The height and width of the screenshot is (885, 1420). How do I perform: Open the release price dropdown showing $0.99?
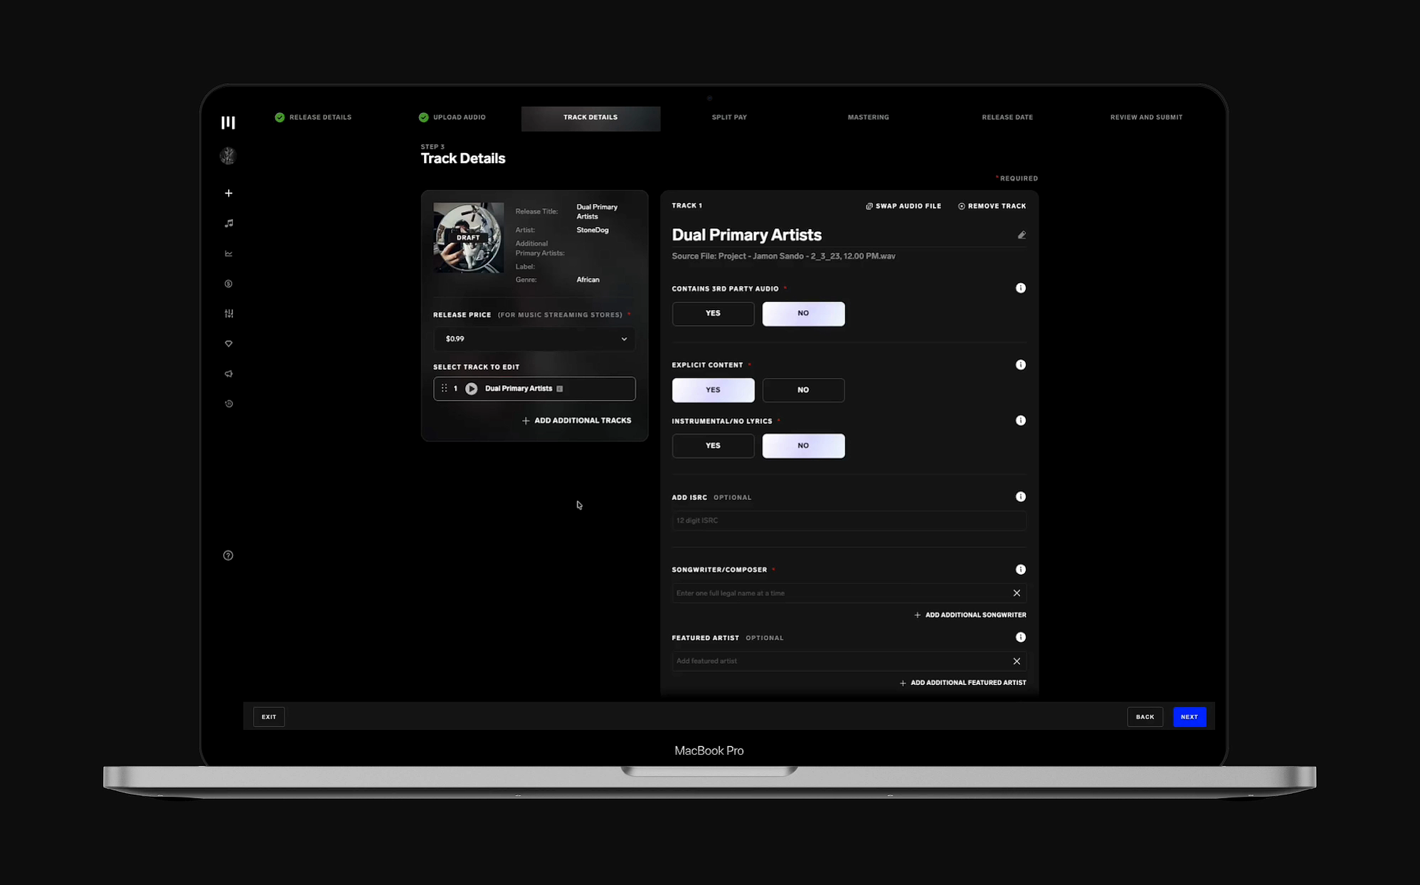coord(533,339)
